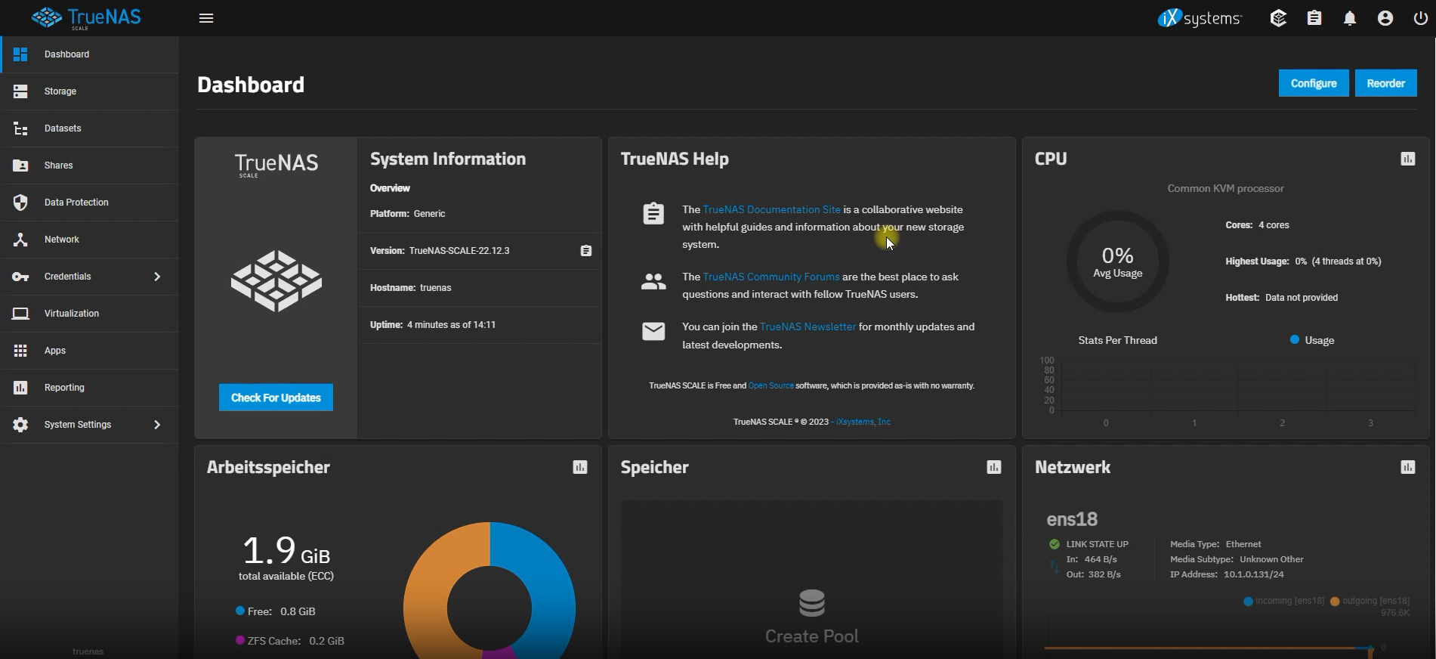Click the System Settings gear icon

pyautogui.click(x=20, y=425)
